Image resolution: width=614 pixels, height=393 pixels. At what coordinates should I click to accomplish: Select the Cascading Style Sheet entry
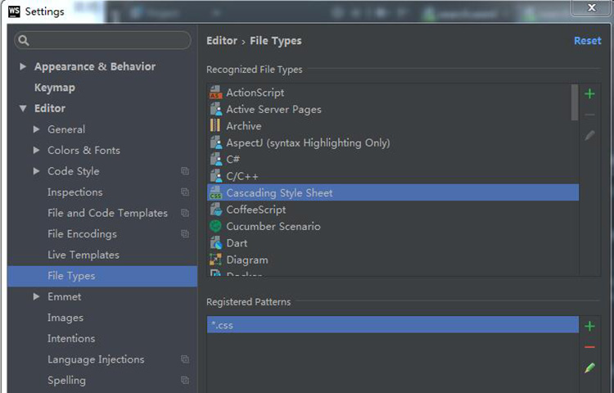(x=393, y=192)
